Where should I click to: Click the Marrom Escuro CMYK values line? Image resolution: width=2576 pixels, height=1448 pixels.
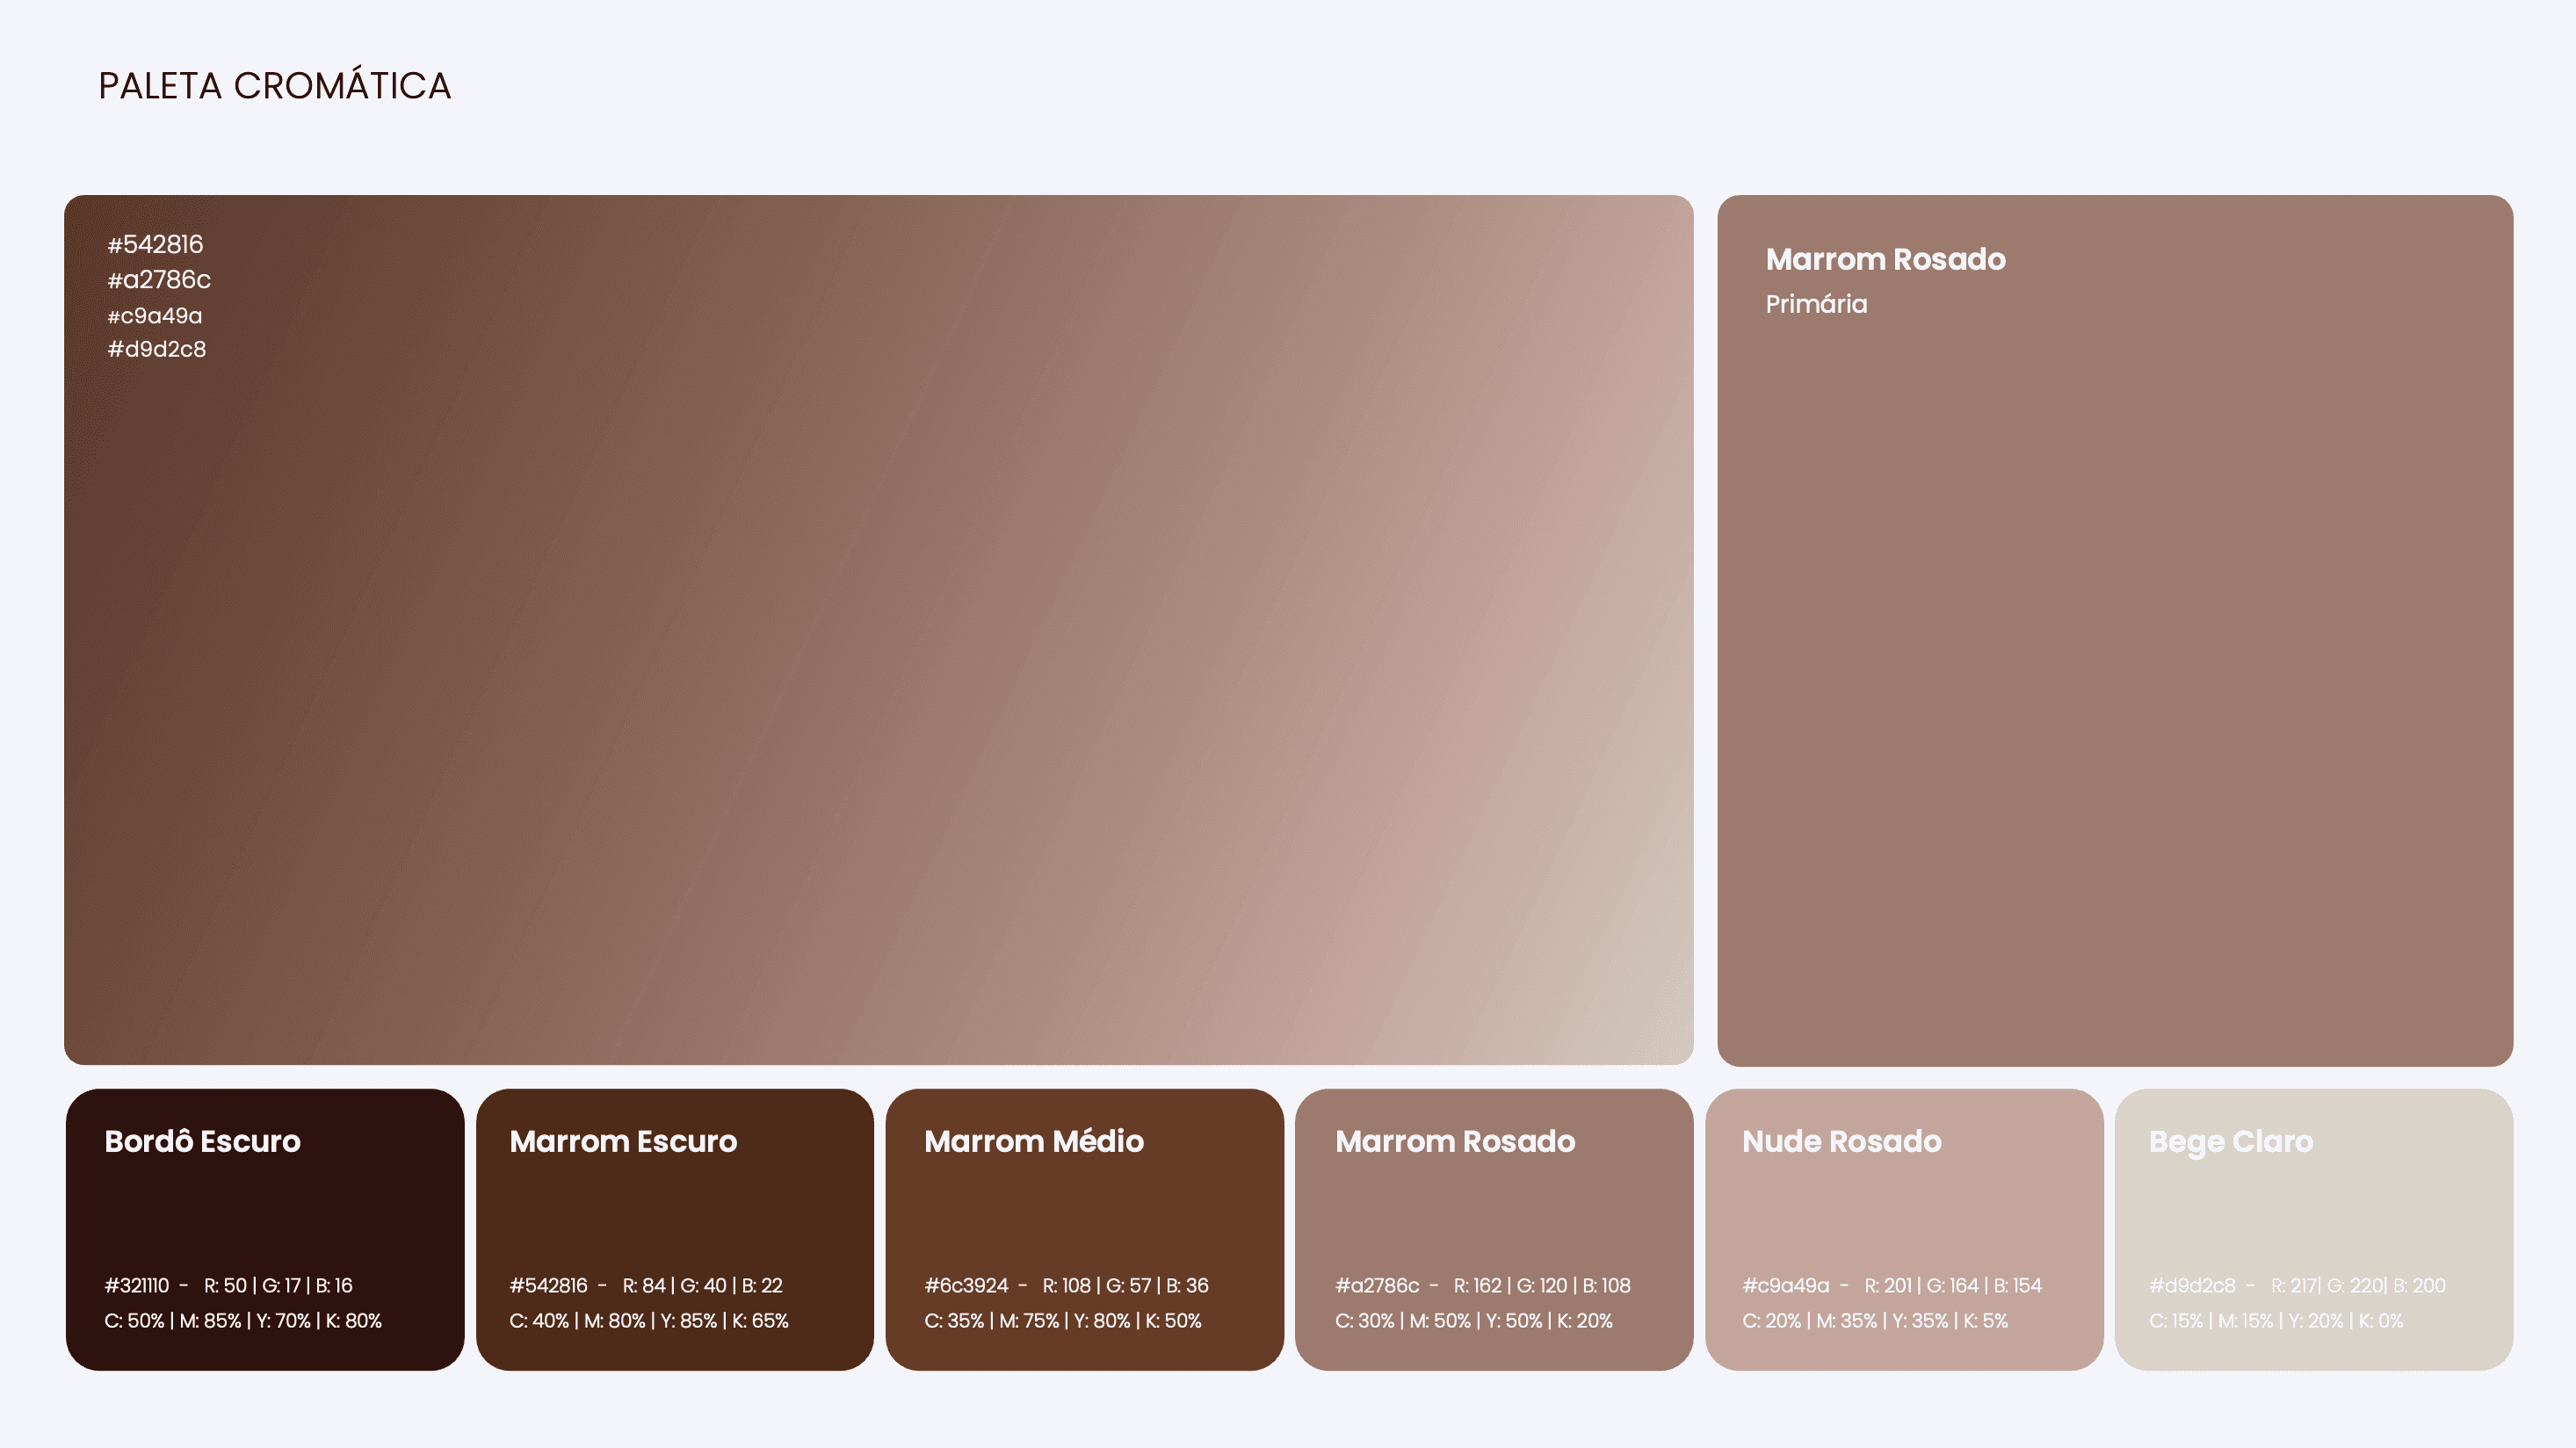(649, 1321)
